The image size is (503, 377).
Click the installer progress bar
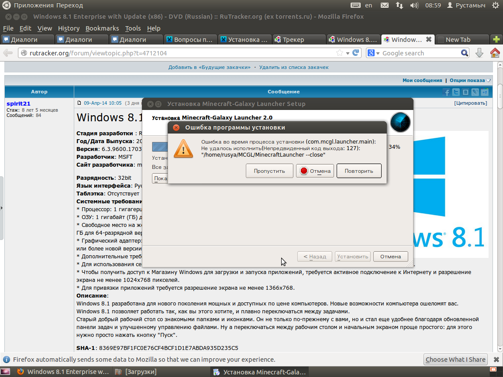[160, 147]
